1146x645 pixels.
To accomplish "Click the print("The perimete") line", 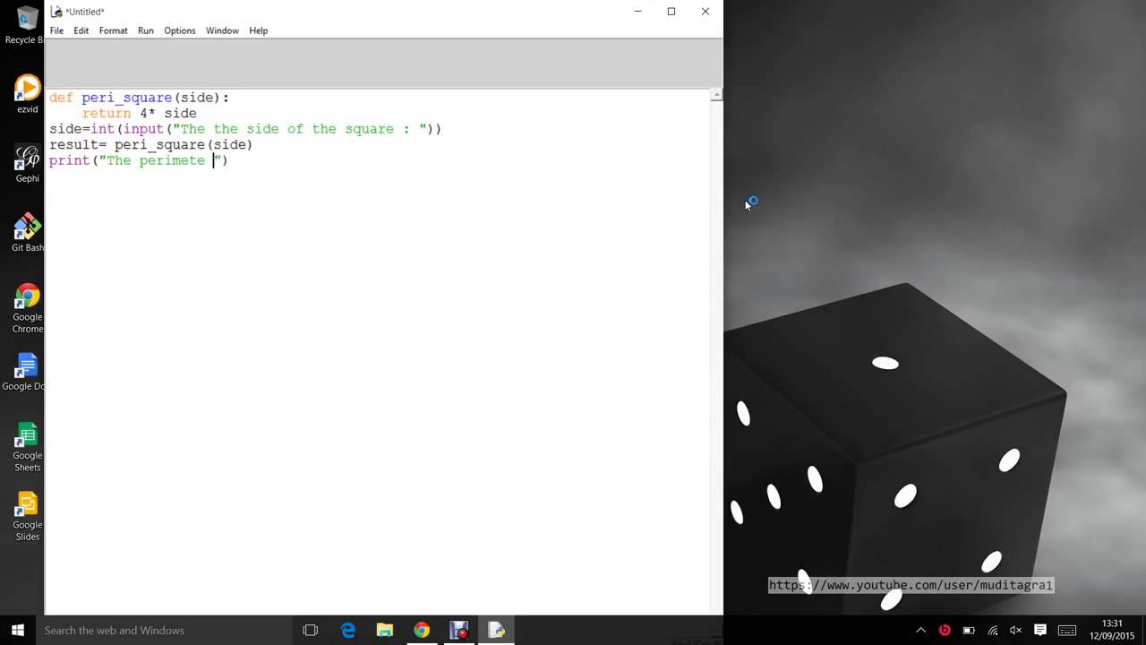I will pos(139,160).
